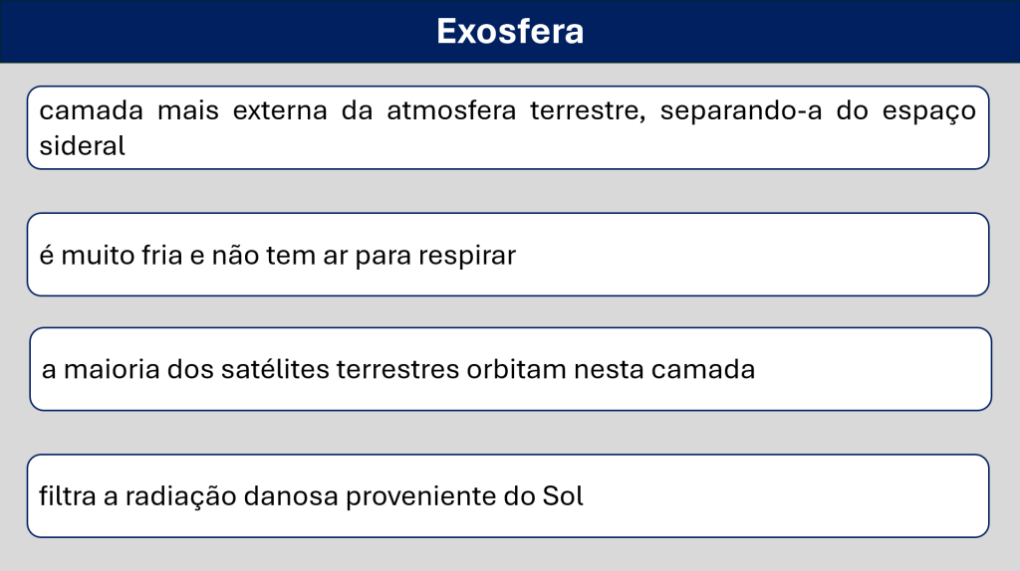
Task: Click the word "orbitam" in the third box
Action: pos(510,370)
